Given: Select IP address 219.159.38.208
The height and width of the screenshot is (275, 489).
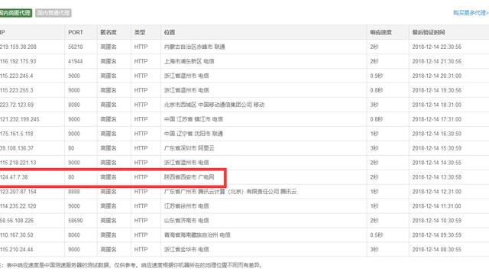Looking at the screenshot, I should click(18, 47).
